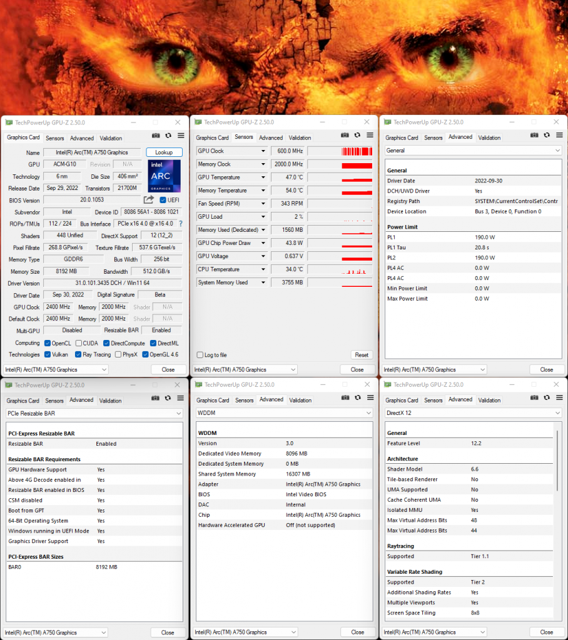The image size is (568, 640).
Task: Expand the General category dropdown in Advanced tab
Action: 473,151
